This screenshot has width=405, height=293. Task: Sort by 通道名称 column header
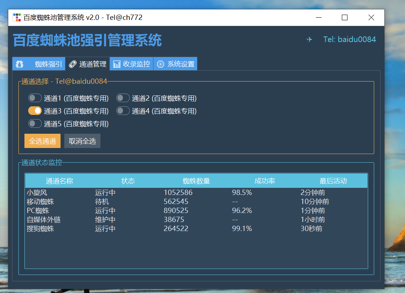coord(59,181)
